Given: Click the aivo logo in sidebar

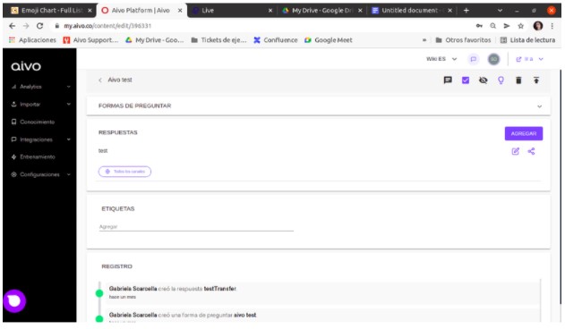Looking at the screenshot, I should [26, 66].
